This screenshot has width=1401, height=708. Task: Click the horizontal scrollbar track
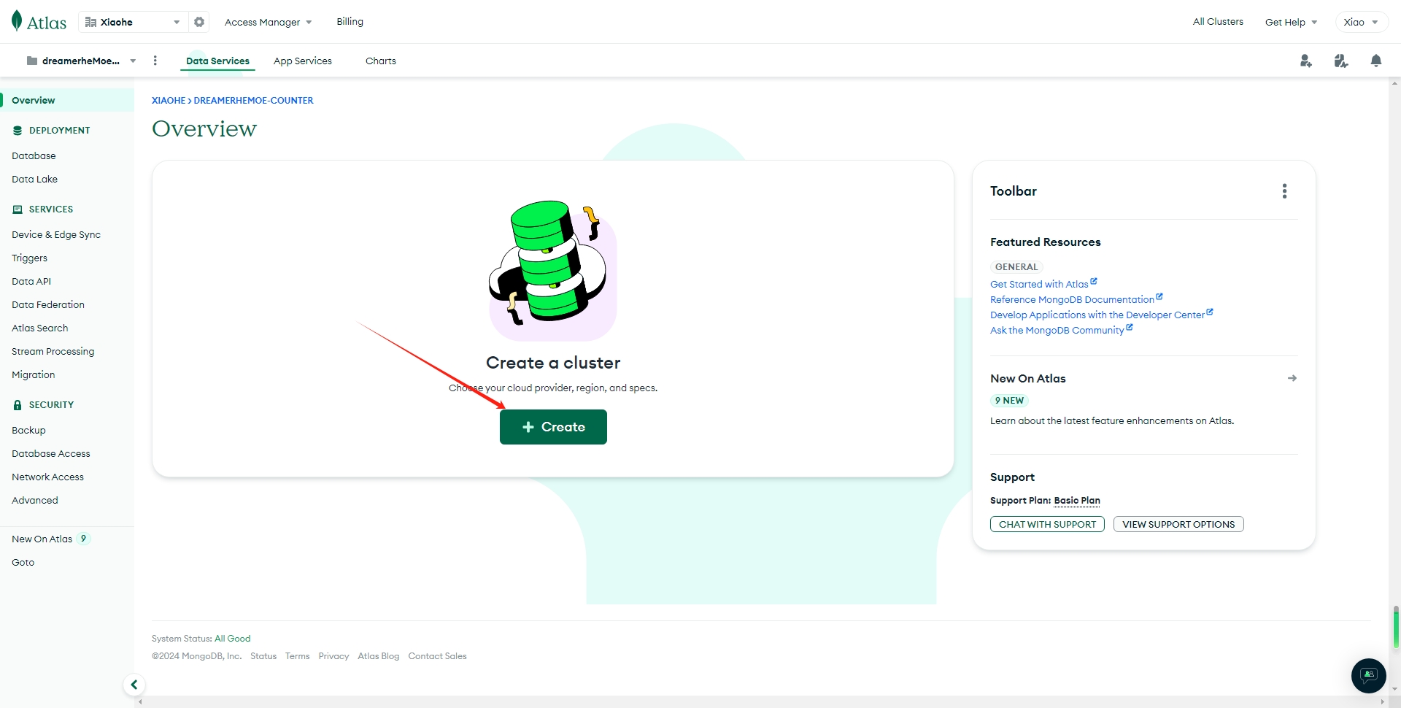[x=761, y=702]
